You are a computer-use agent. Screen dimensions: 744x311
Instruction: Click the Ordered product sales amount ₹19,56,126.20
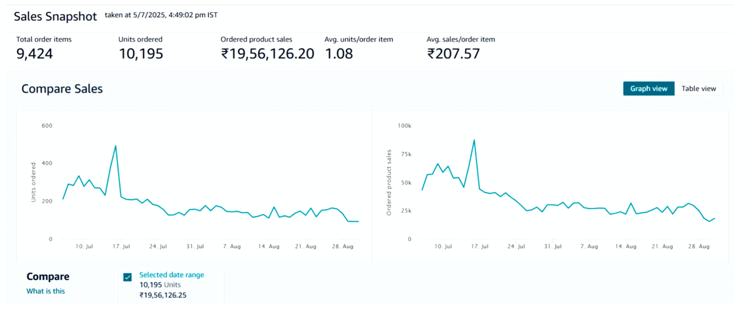[x=267, y=54]
